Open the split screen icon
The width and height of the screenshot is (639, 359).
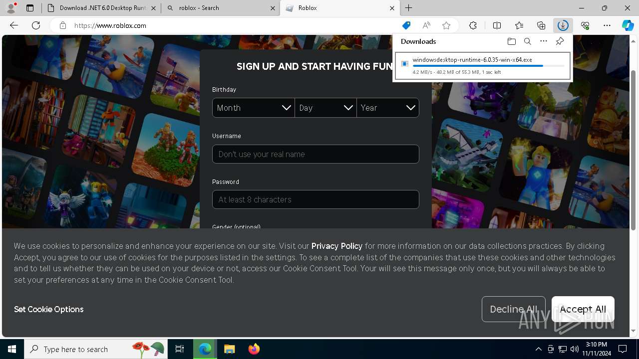[x=497, y=25]
